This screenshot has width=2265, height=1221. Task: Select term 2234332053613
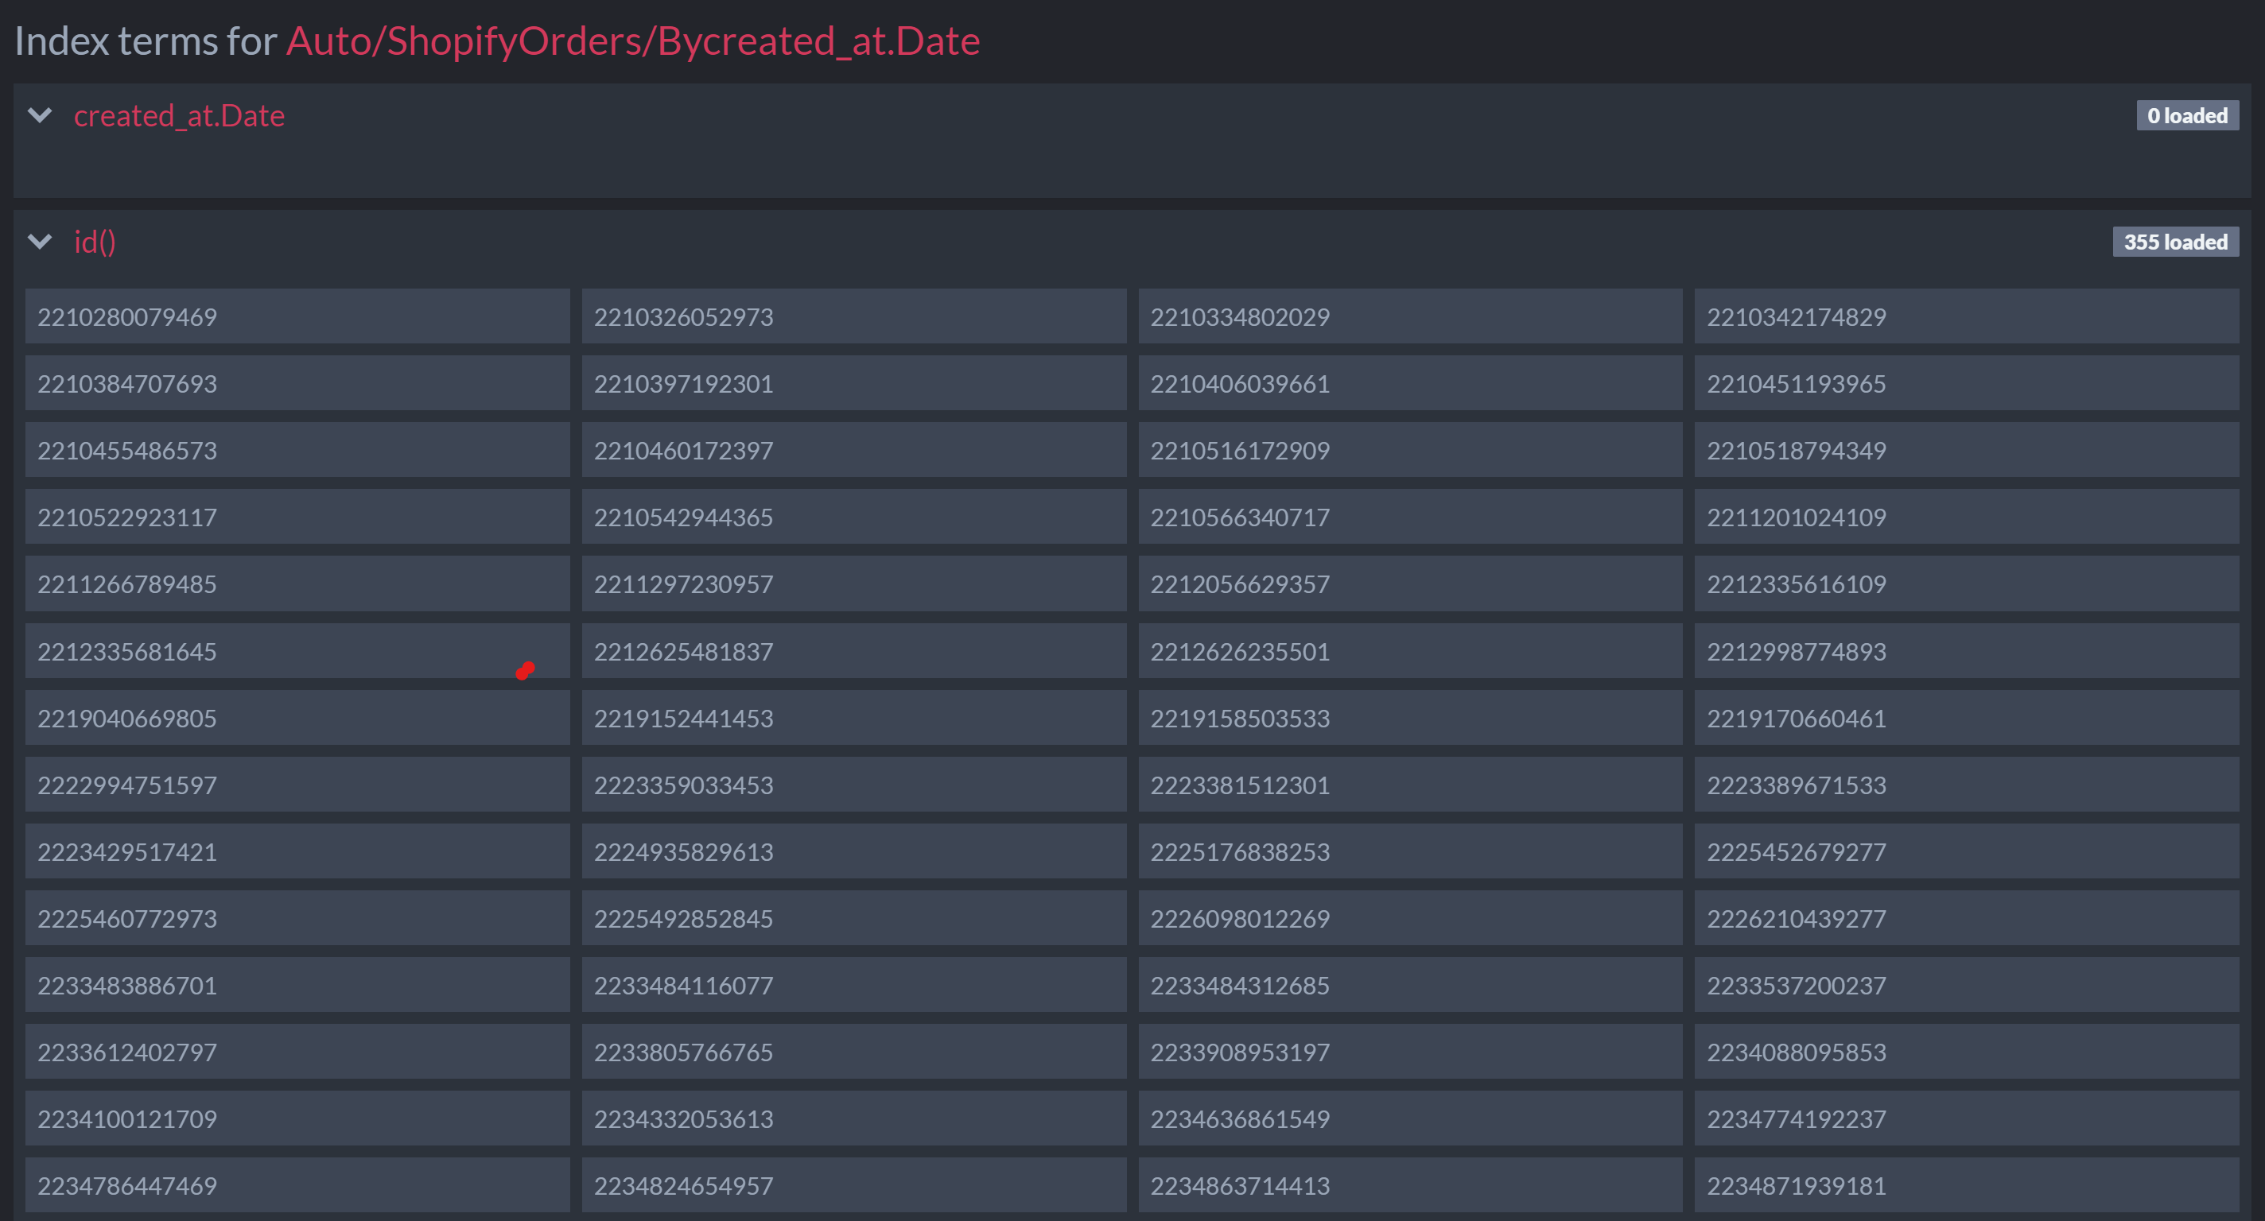click(x=854, y=1119)
